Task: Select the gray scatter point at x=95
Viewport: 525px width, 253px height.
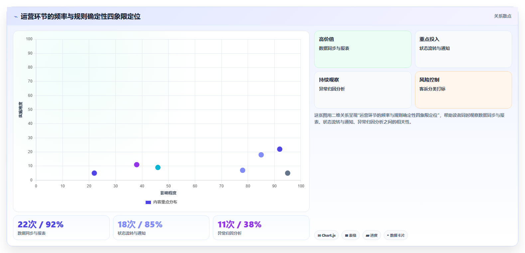Action: point(288,173)
